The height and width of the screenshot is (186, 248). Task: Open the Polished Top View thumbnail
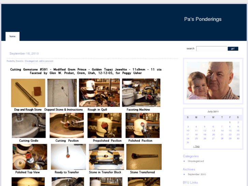[30, 157]
